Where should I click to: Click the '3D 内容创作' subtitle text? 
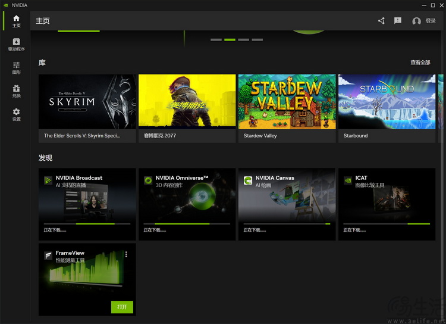point(169,185)
